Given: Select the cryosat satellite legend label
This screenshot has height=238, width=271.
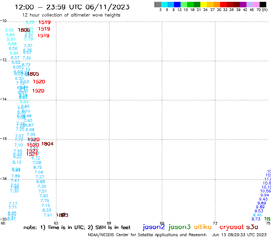Looking at the screenshot, I should [231, 227].
